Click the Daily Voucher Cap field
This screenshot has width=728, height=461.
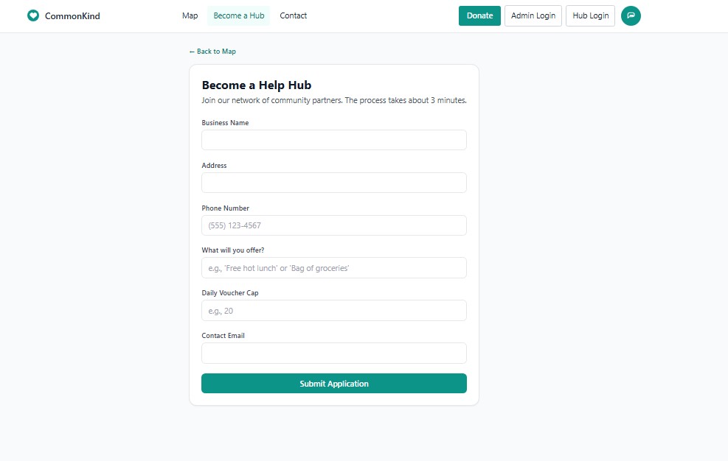[334, 311]
